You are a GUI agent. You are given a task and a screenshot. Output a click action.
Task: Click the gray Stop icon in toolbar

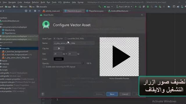tap(164, 7)
